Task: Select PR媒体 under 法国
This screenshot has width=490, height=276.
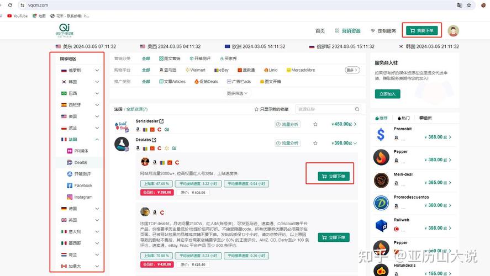Action: tap(78, 151)
